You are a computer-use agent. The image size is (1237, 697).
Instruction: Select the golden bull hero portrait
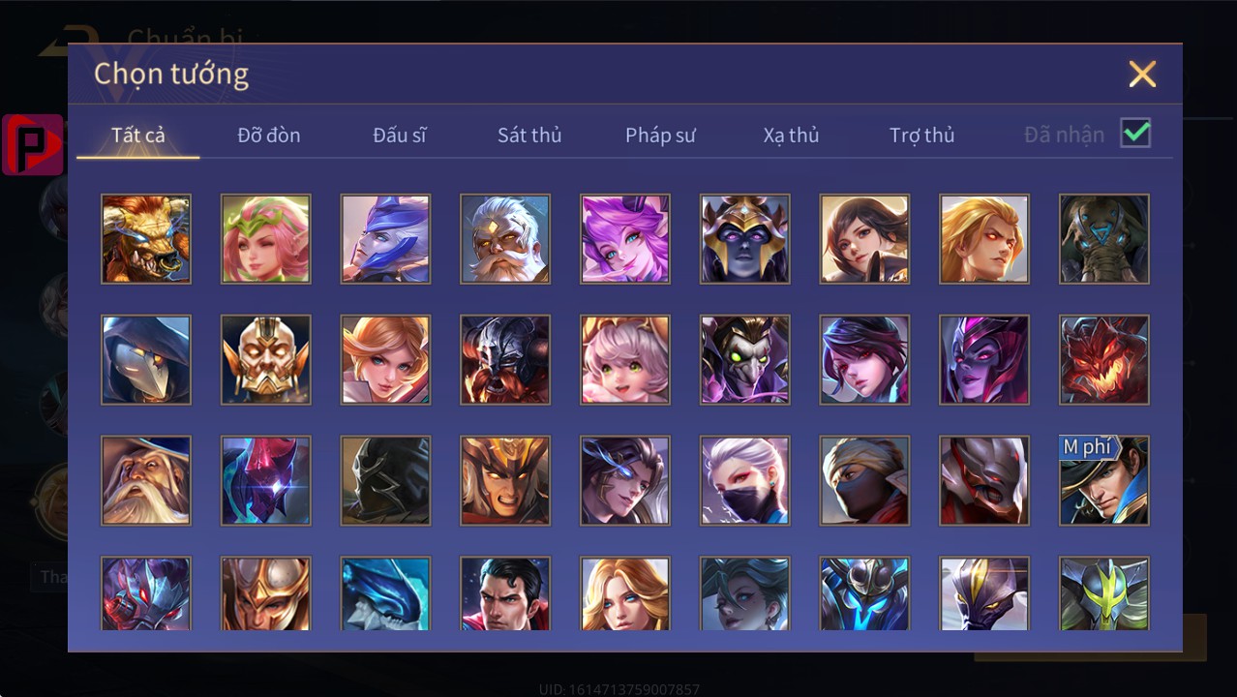[x=146, y=239]
